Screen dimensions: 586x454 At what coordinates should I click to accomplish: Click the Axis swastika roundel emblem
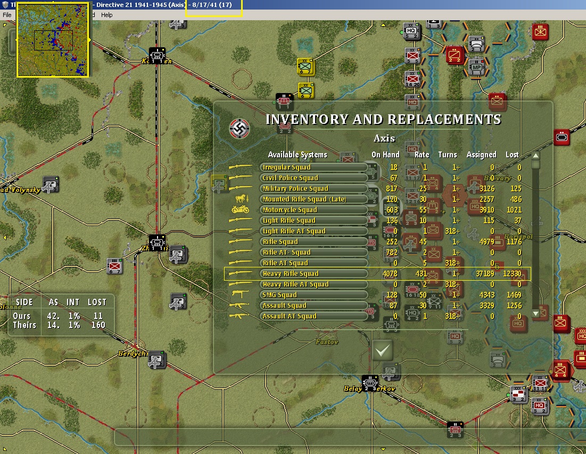coord(239,129)
